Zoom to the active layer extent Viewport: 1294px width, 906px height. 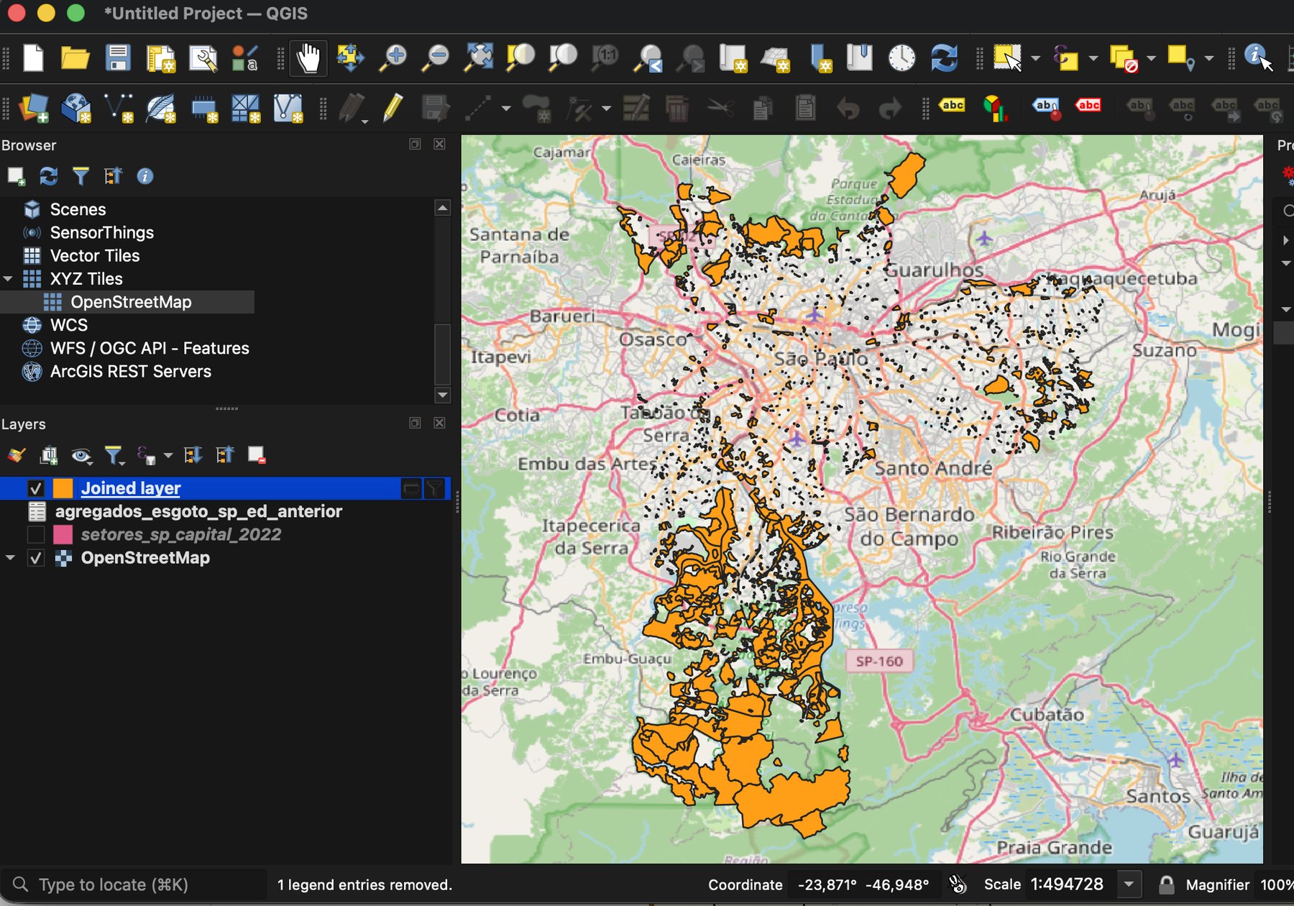563,58
